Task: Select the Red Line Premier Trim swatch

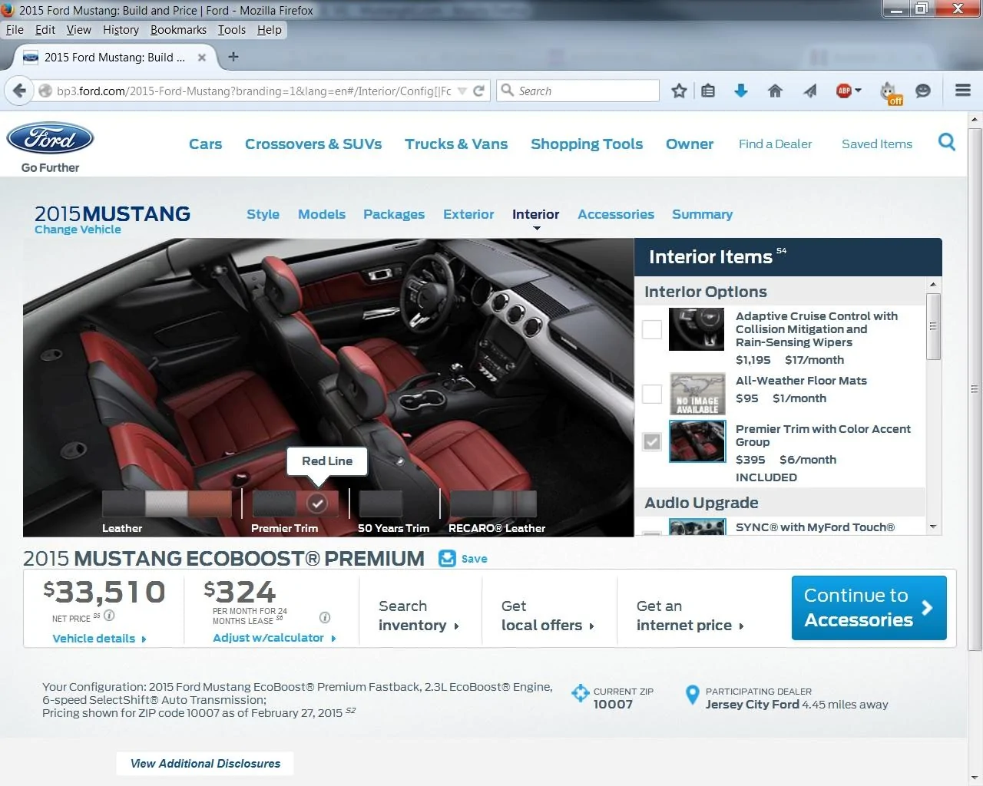Action: pyautogui.click(x=317, y=504)
